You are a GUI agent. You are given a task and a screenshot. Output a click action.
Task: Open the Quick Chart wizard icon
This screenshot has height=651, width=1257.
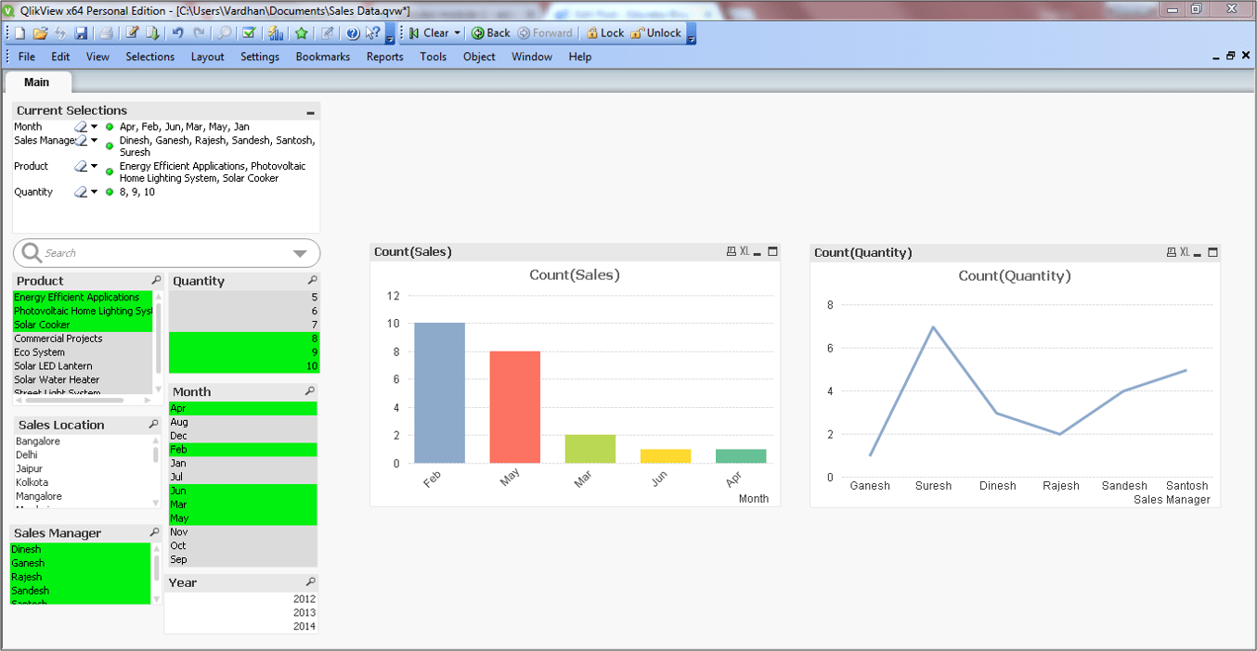[276, 33]
